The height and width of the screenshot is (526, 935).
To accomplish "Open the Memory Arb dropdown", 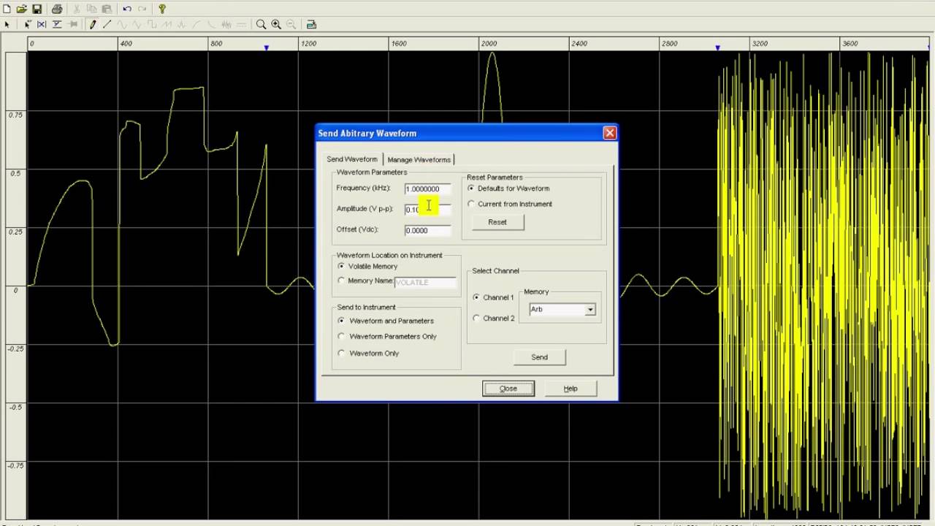I will [x=590, y=310].
